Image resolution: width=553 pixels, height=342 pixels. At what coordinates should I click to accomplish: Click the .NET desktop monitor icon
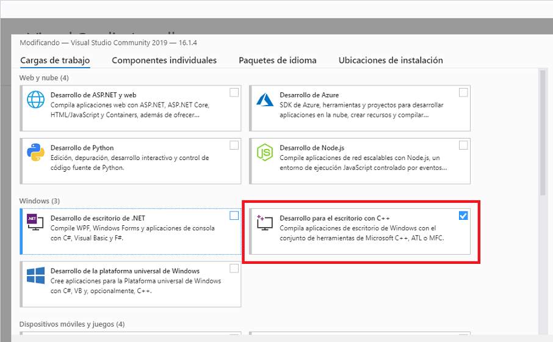(35, 222)
